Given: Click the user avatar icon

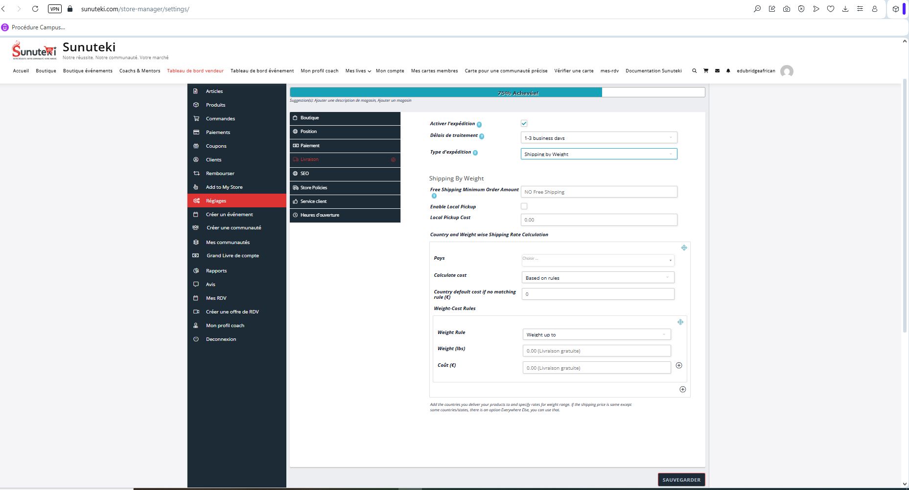Looking at the screenshot, I should tap(787, 71).
